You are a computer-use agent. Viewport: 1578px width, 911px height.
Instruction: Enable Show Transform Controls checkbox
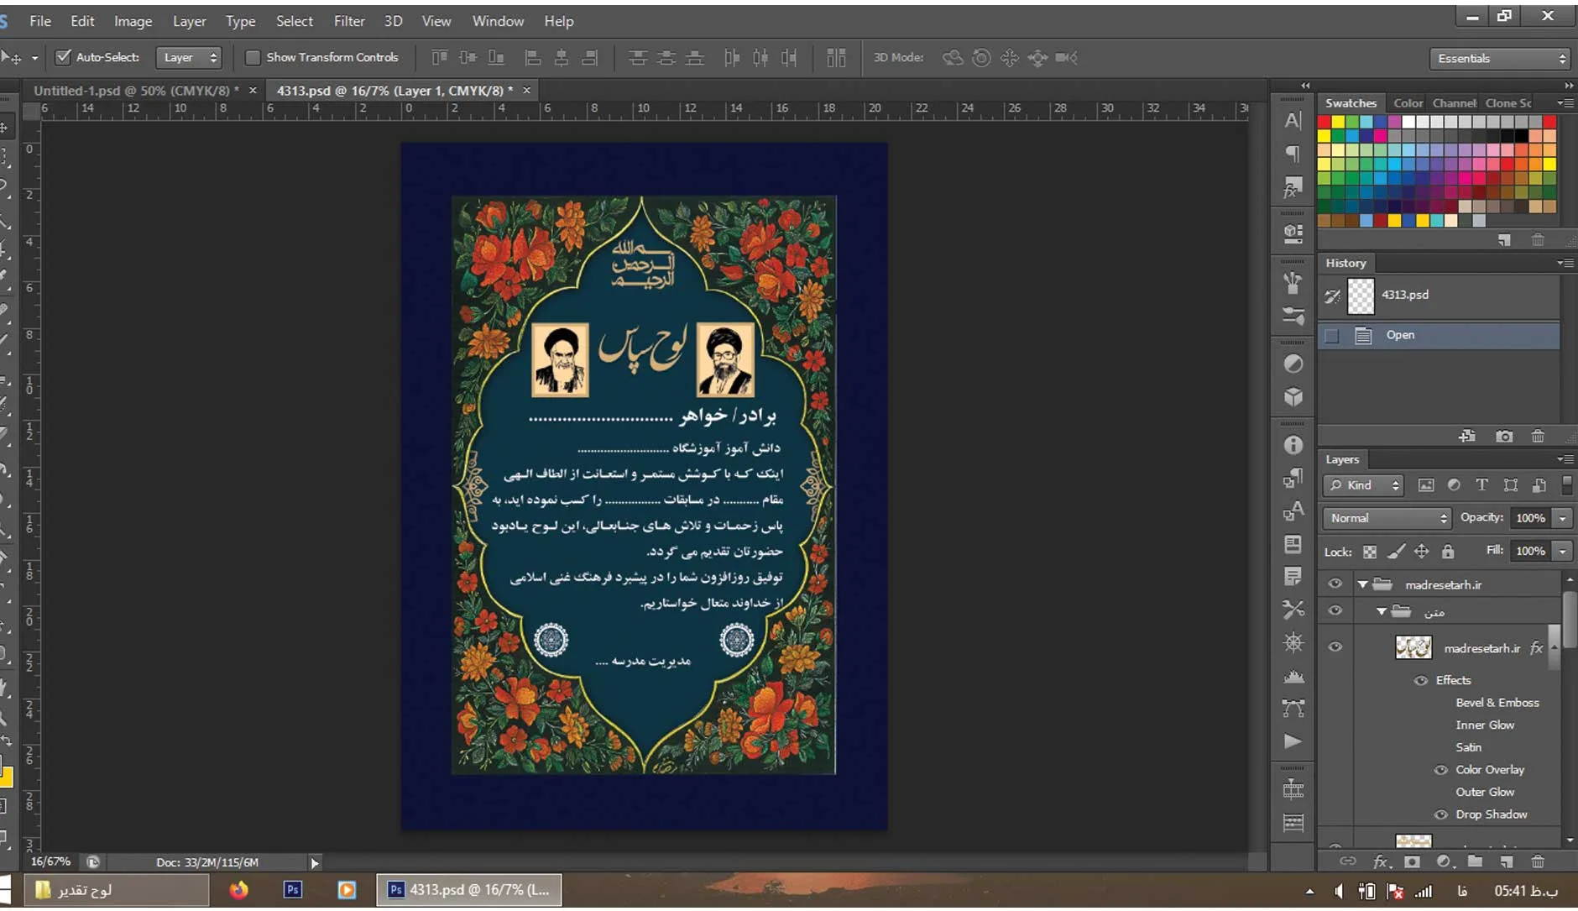coord(252,57)
